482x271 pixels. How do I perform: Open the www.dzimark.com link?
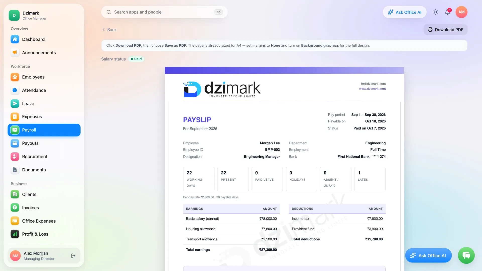pyautogui.click(x=372, y=89)
